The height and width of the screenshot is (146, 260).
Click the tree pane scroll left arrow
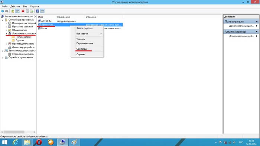coord(2,132)
